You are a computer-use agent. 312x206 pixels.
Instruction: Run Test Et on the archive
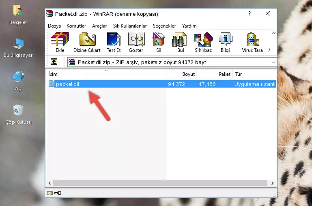point(114,42)
